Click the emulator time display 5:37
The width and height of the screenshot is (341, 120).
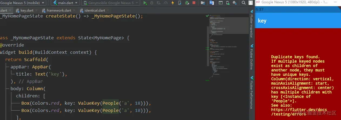click(259, 9)
